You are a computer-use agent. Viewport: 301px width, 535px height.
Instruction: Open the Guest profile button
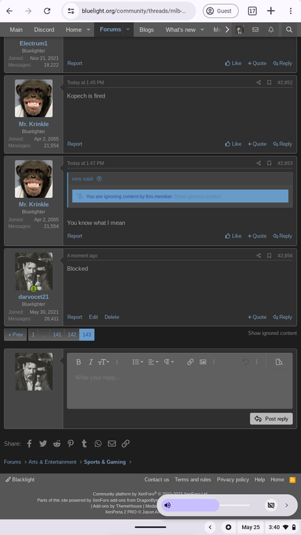click(221, 11)
